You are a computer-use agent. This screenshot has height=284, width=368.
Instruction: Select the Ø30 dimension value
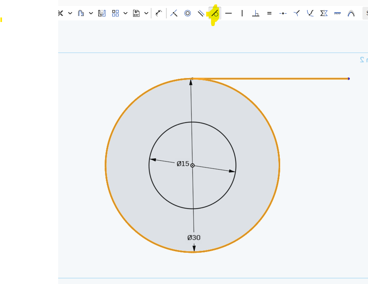(194, 238)
